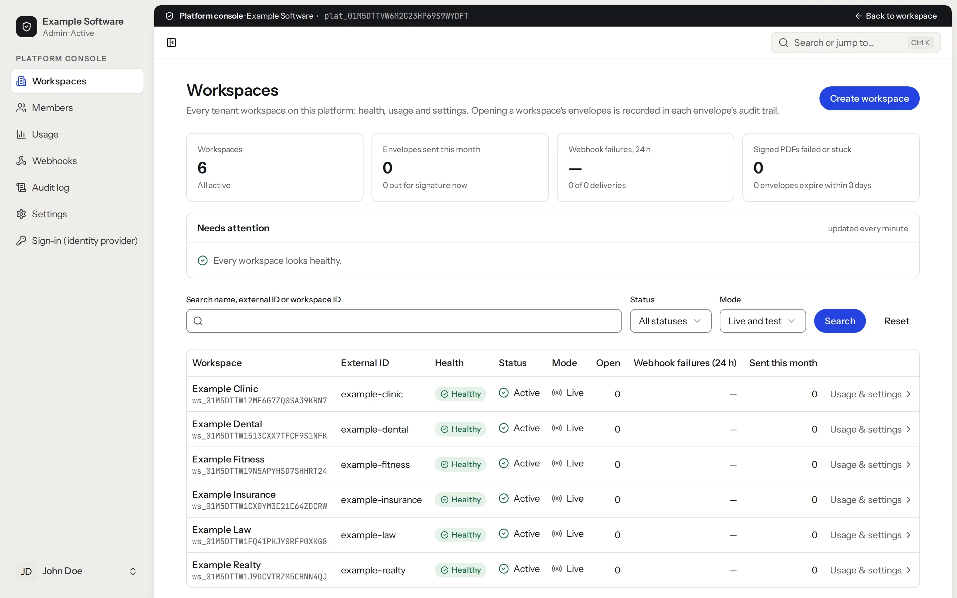Image resolution: width=957 pixels, height=598 pixels.
Task: Open the Live and test mode dropdown
Action: tap(762, 321)
